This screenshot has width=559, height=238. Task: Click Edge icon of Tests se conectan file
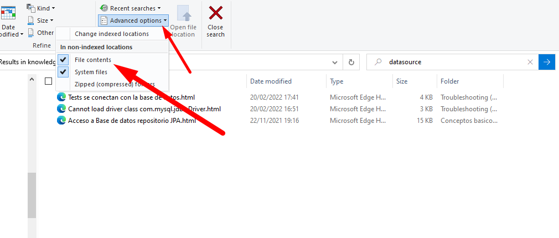[x=61, y=97]
